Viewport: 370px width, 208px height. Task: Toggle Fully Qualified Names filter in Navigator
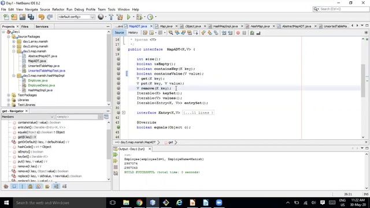pos(47,186)
